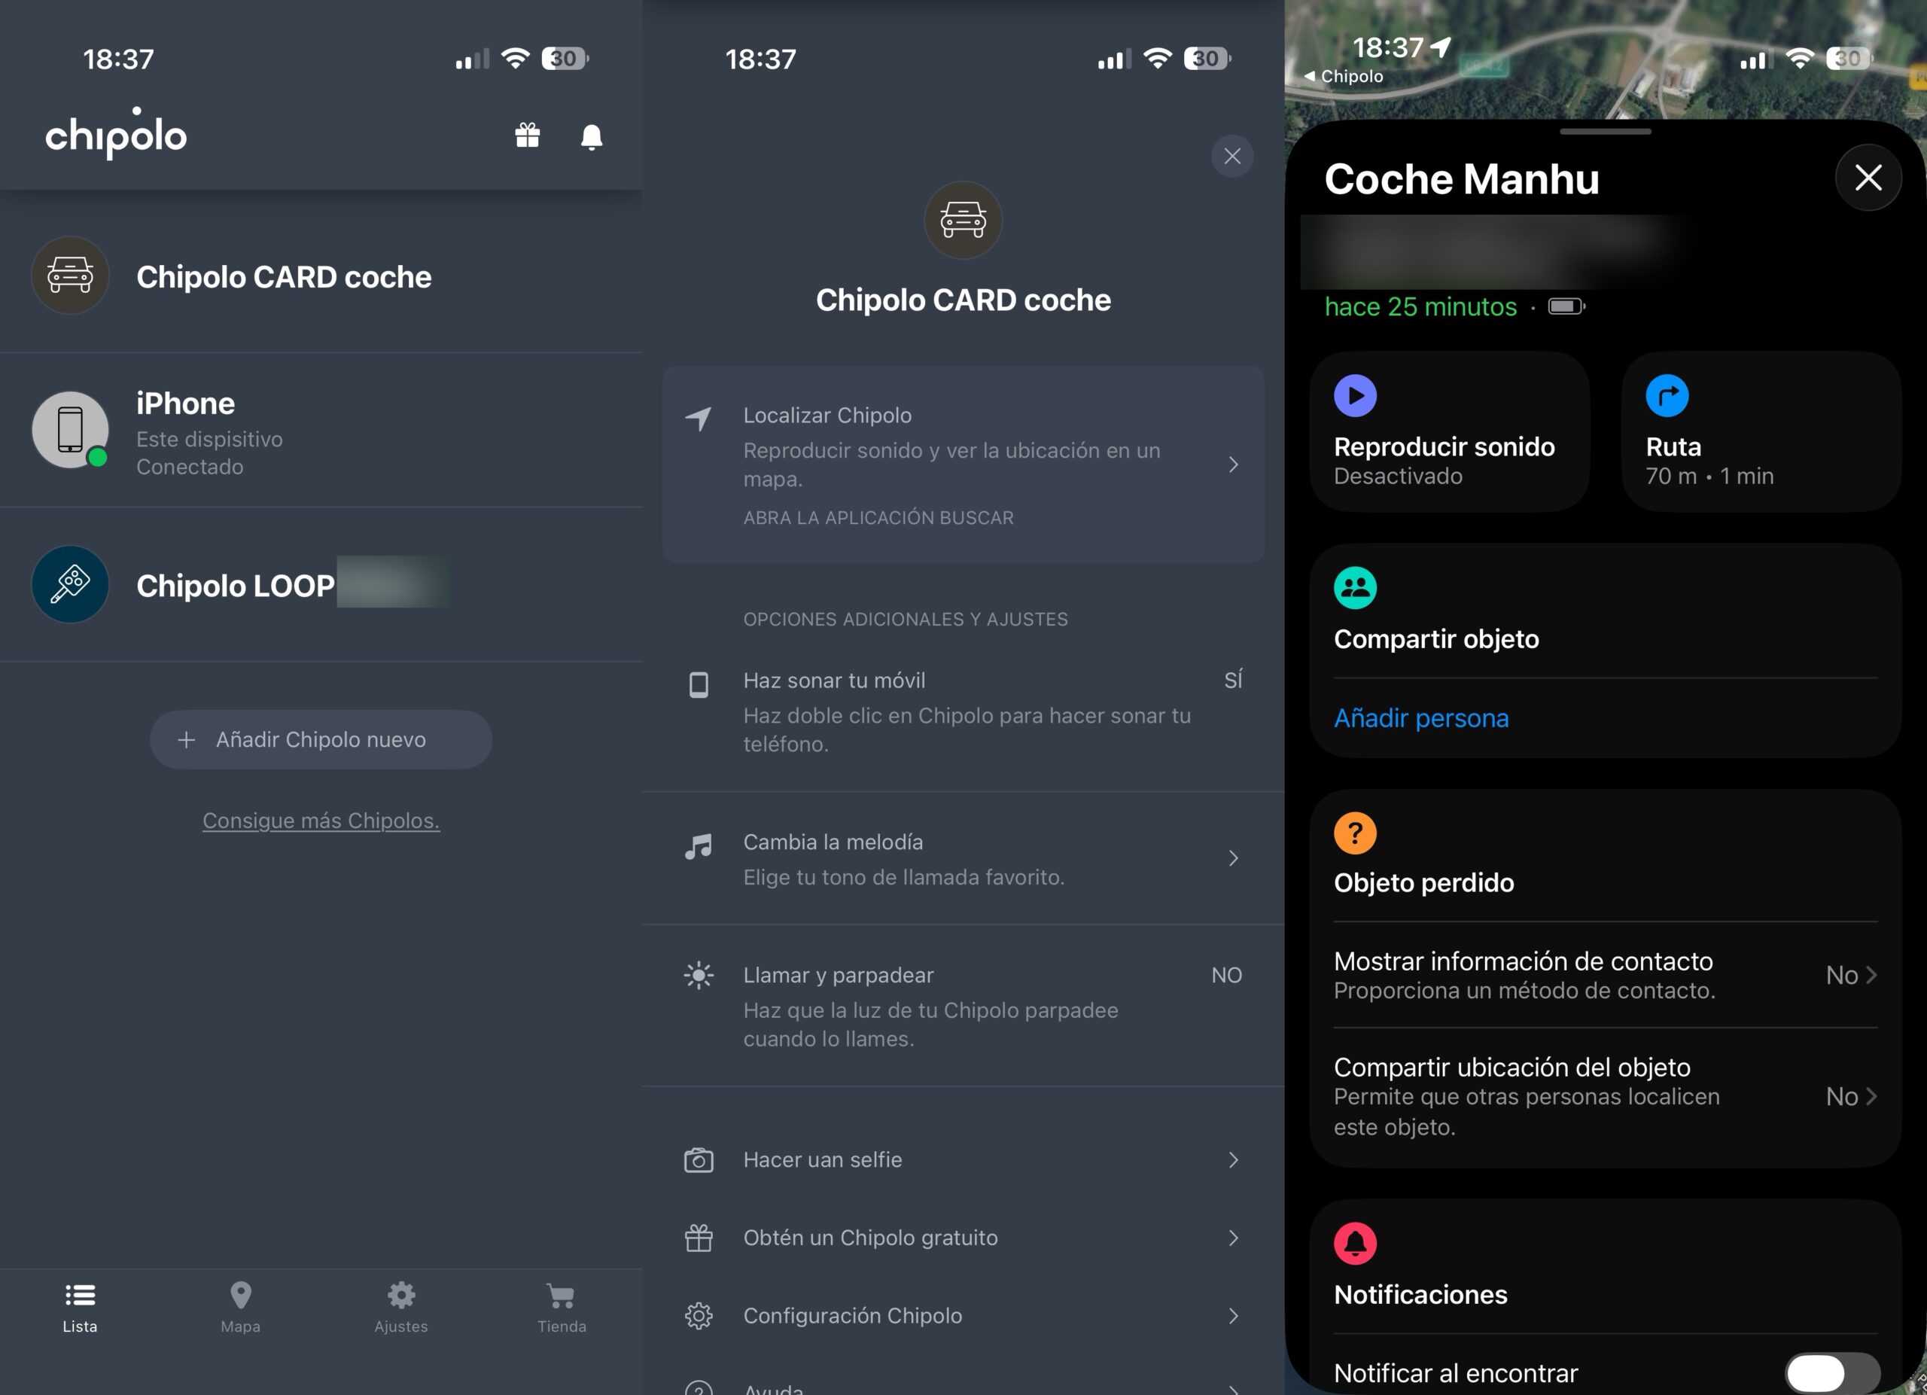Screen dimensions: 1927x1395
Task: Open the gift rewards icon in Chipolo header
Action: click(x=528, y=135)
